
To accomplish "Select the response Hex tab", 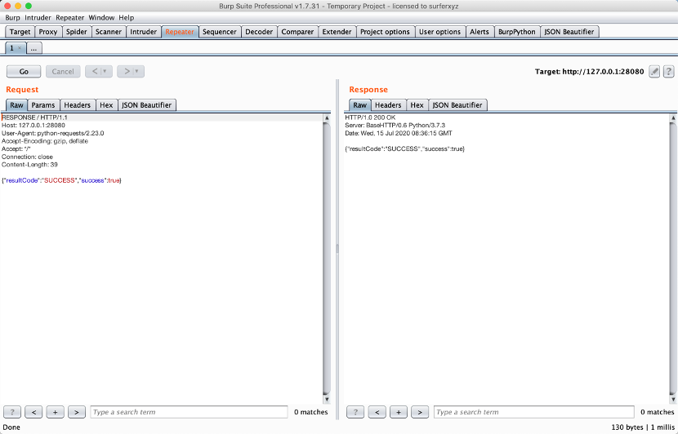I will click(x=417, y=105).
